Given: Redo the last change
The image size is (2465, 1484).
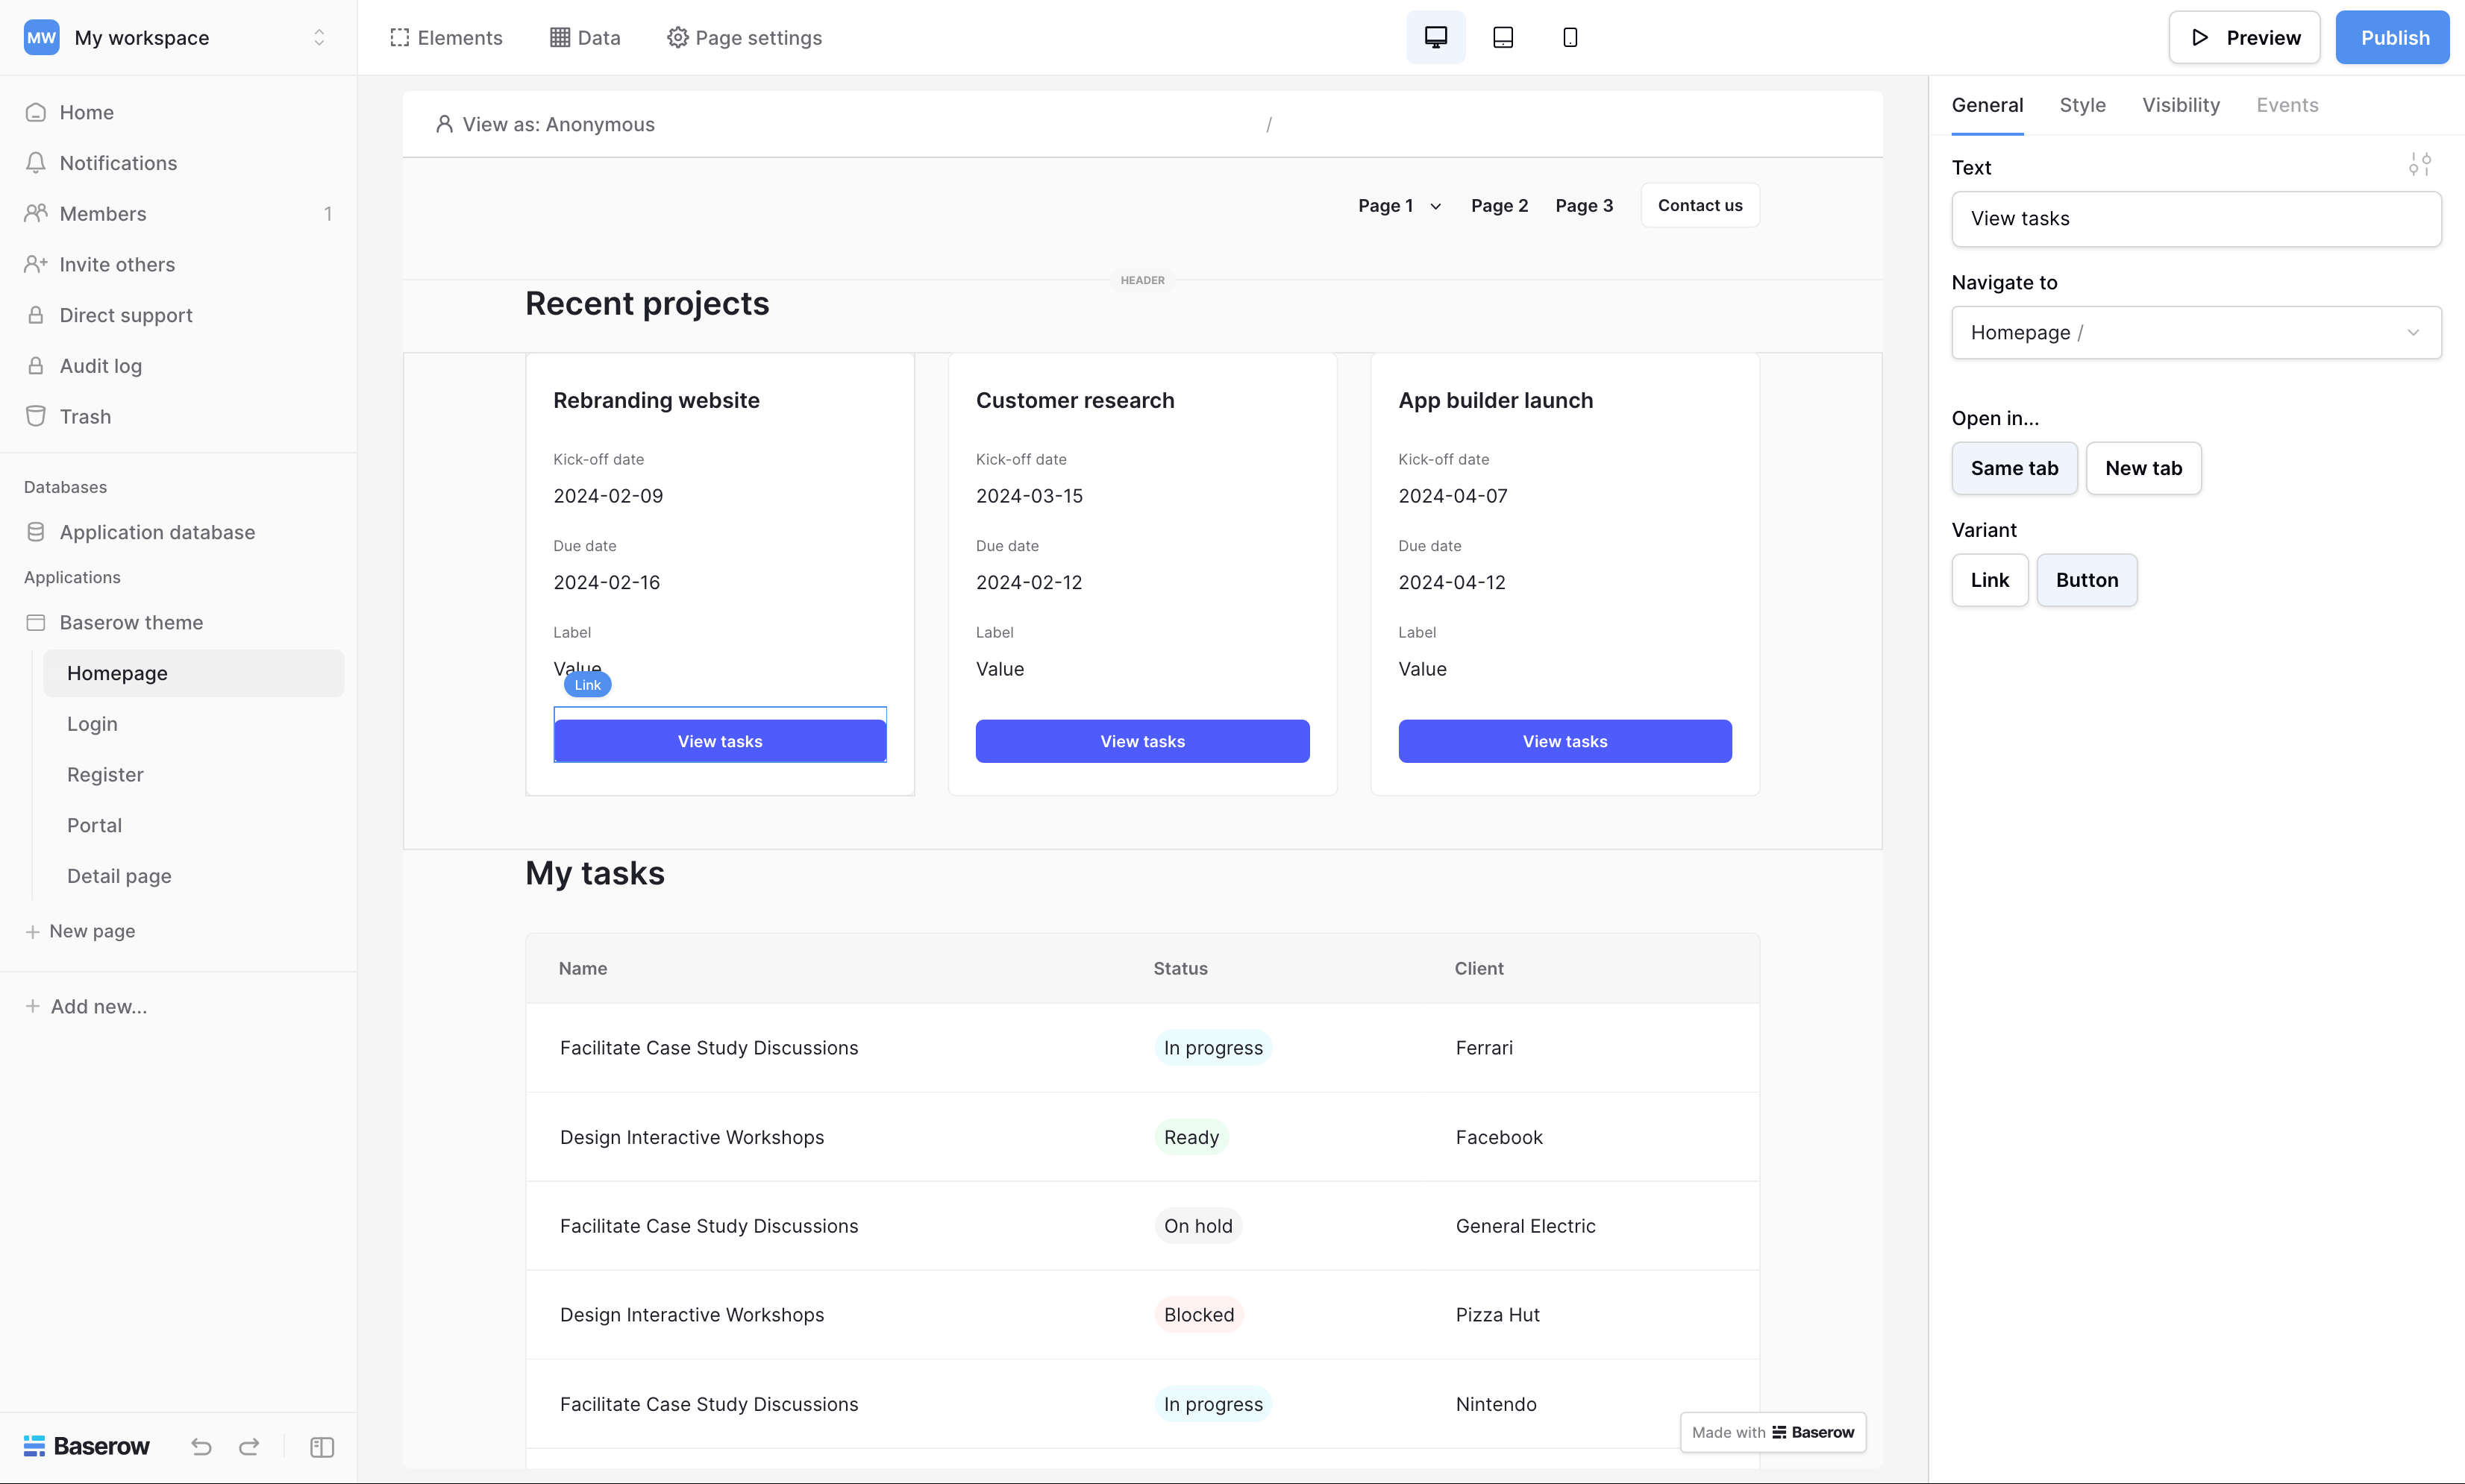Looking at the screenshot, I should 248,1447.
